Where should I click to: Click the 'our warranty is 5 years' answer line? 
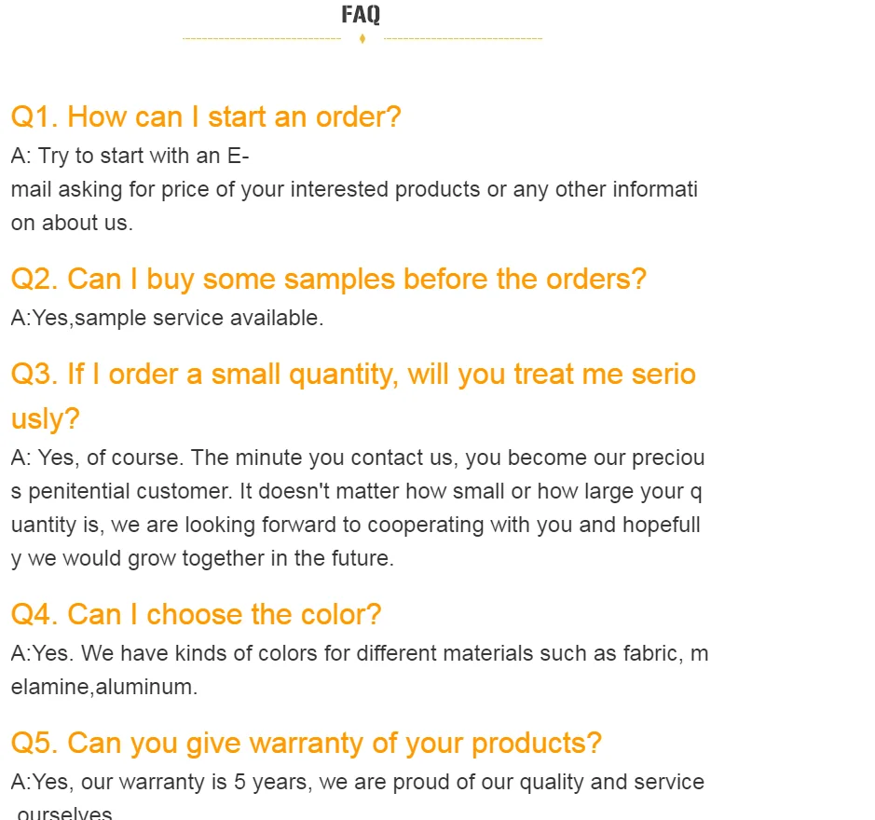click(x=357, y=782)
